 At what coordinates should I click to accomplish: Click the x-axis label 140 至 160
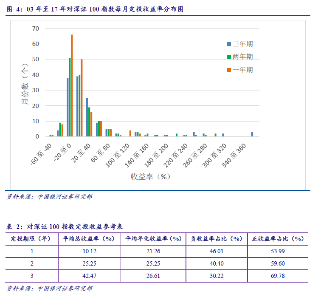tap(137, 156)
